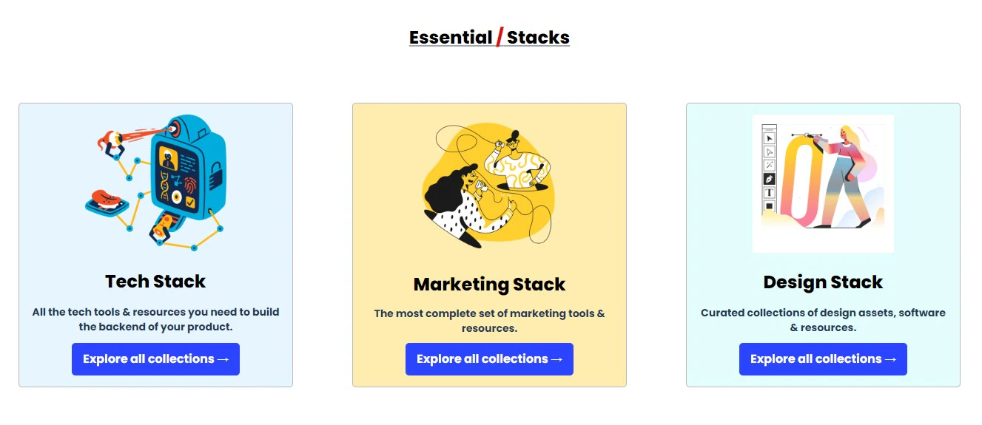The width and height of the screenshot is (982, 425).
Task: Click the text T icon in Design illustration
Action: pyautogui.click(x=770, y=192)
